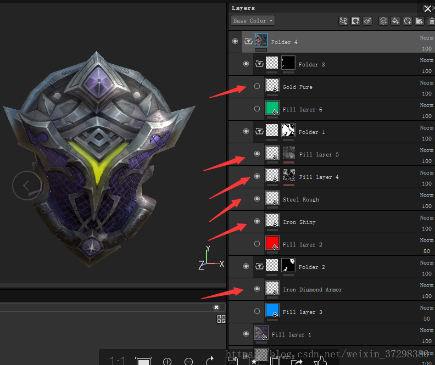
Task: Collapse Folder 3 using its folder icon
Action: tap(259, 64)
